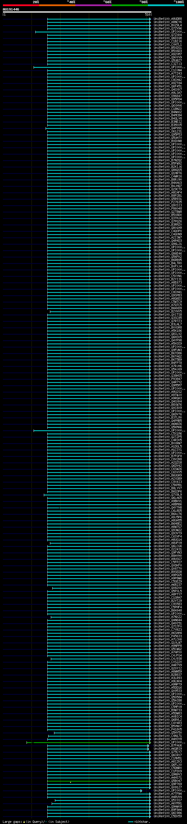Select hit UniRef100_C1MH51
187x824 pixels.
[168, 759]
